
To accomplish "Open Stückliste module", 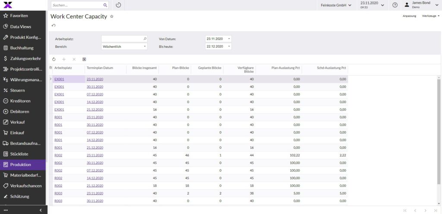I will point(23,154).
